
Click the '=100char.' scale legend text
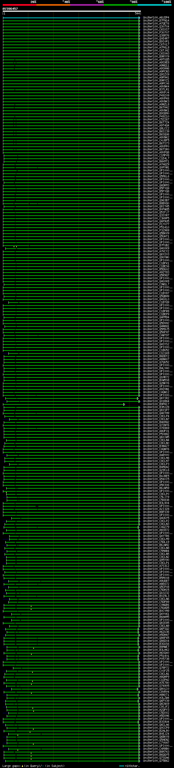132,766
